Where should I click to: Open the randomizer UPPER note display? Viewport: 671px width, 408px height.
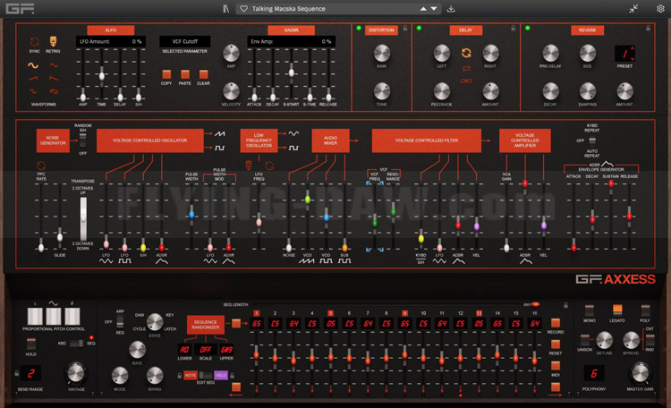point(226,349)
